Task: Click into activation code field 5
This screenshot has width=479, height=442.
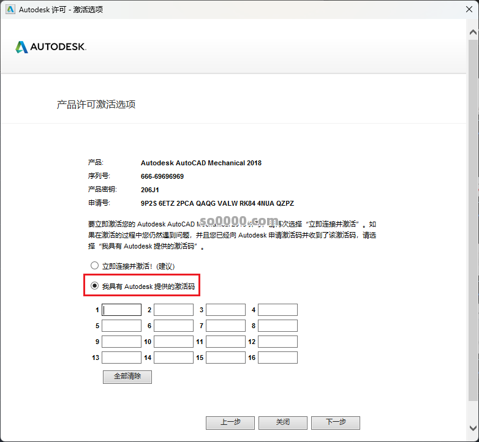Action: tap(121, 326)
